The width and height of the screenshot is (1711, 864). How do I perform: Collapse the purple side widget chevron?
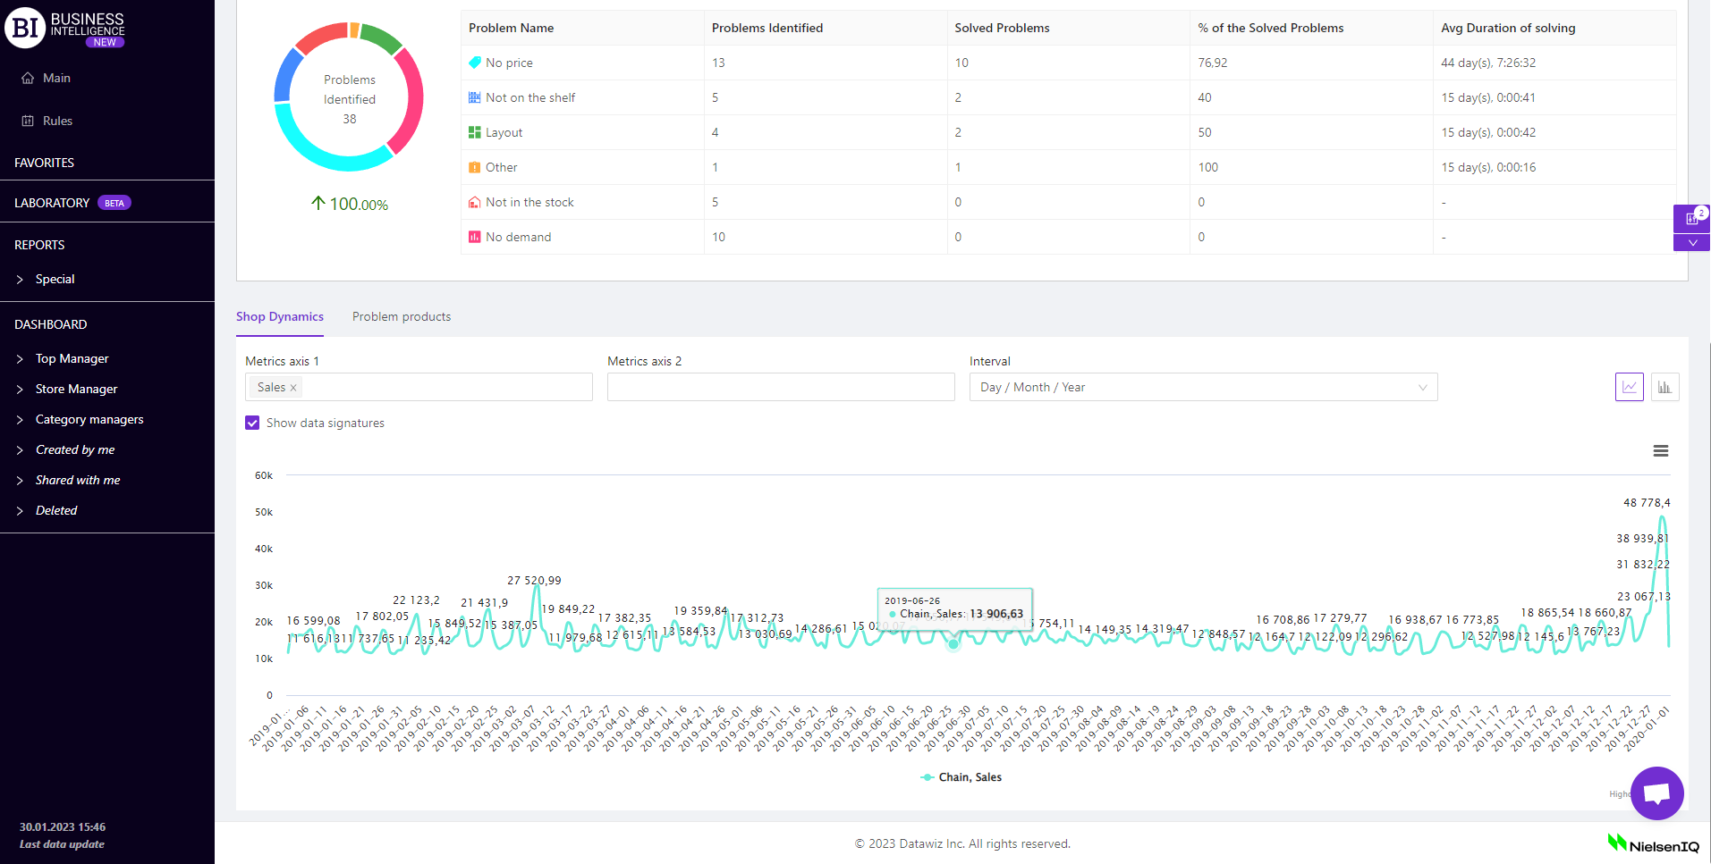tap(1691, 243)
